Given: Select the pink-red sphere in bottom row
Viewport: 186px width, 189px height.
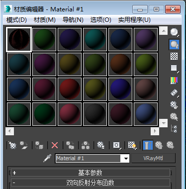Looking at the screenshot, I should (70, 114).
